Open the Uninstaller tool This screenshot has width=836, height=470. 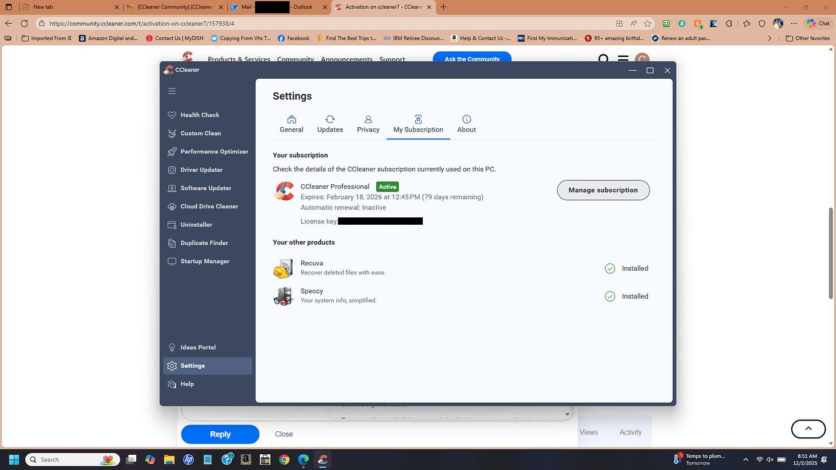coord(196,225)
